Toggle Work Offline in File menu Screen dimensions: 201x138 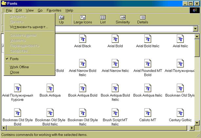19,67
